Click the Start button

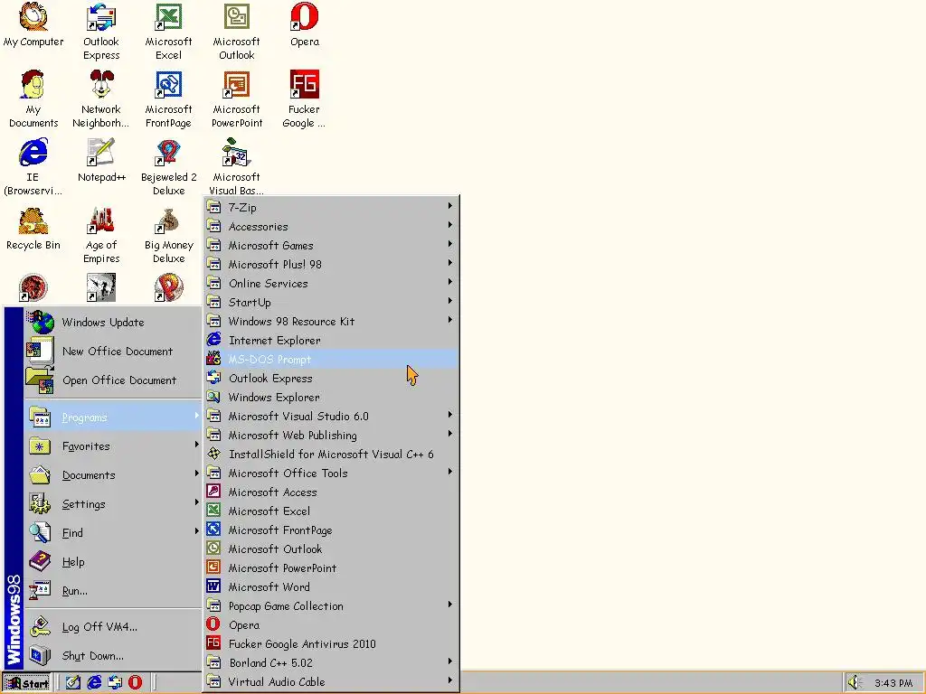(x=26, y=683)
